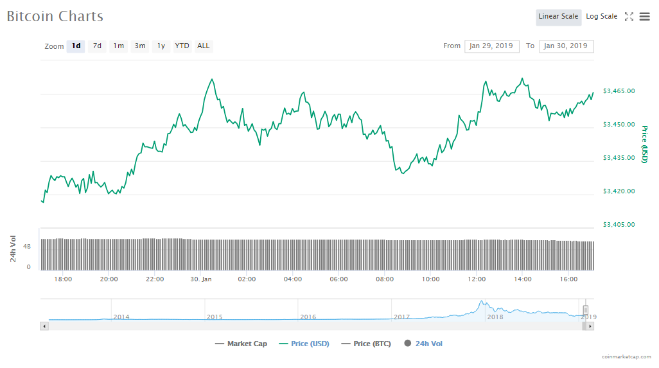Select the 1d zoom range
Image resolution: width=659 pixels, height=368 pixels.
76,46
